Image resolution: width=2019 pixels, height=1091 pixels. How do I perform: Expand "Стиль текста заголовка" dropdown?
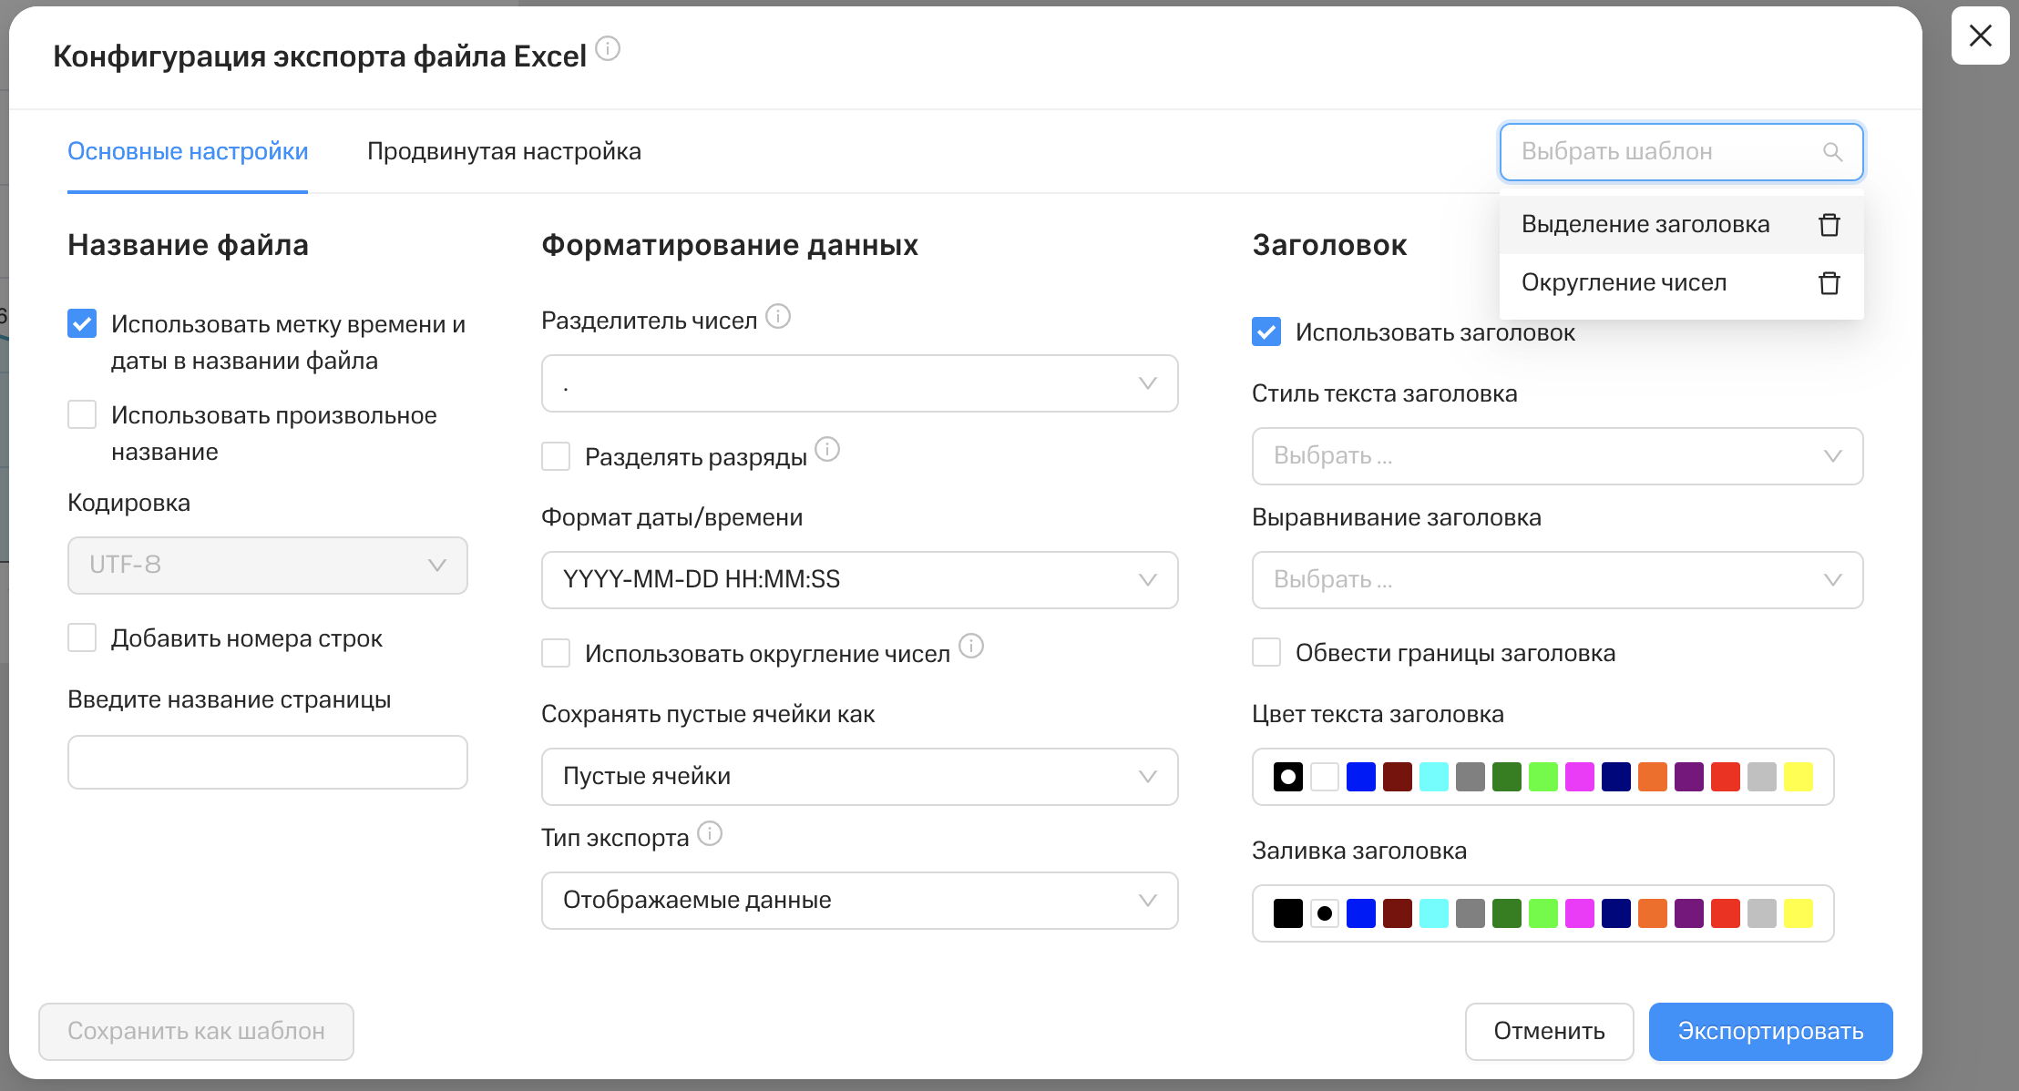pyautogui.click(x=1557, y=456)
